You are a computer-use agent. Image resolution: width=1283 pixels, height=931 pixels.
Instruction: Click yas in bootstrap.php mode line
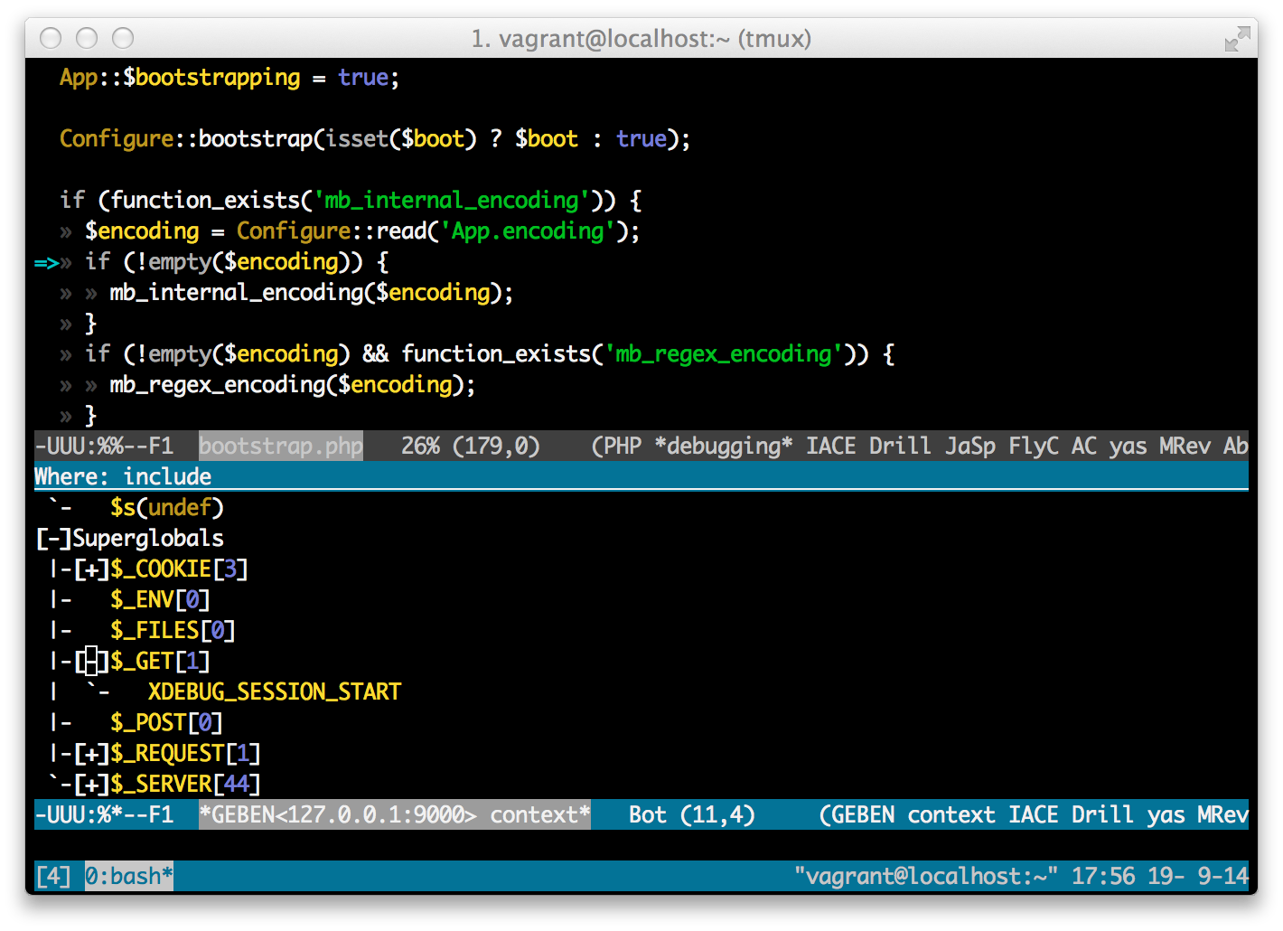(x=1128, y=446)
